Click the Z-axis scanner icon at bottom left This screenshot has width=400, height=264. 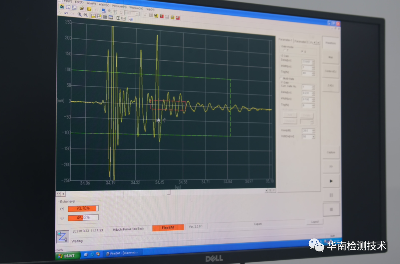(62, 236)
